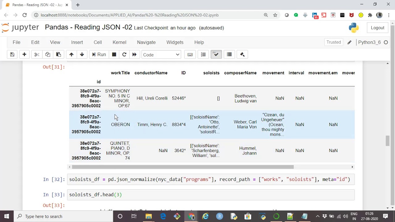Click the Last Checkpoint an hour ago text

point(165,28)
